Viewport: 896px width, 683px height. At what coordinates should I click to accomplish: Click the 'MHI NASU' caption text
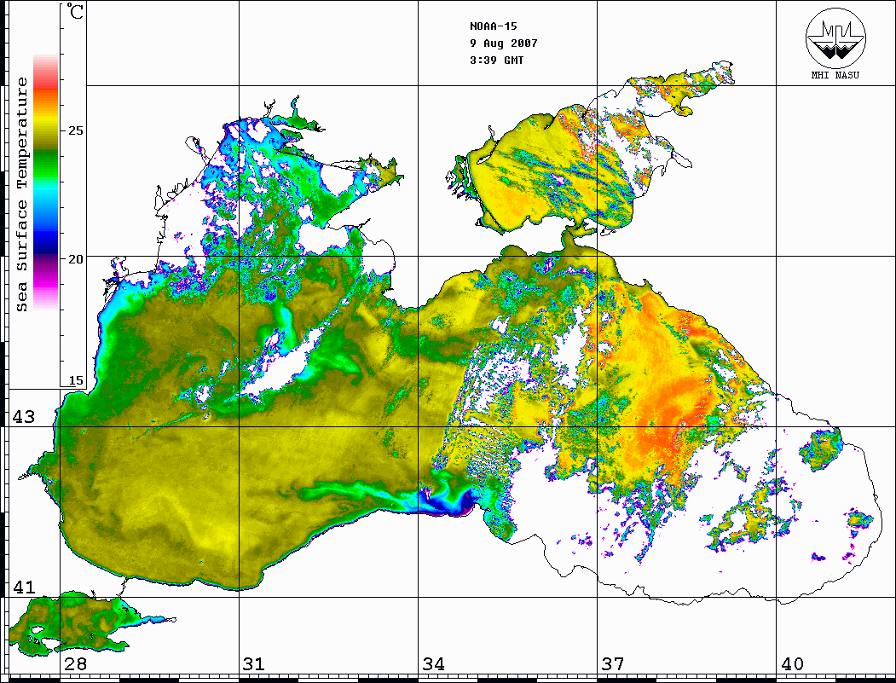(x=835, y=75)
